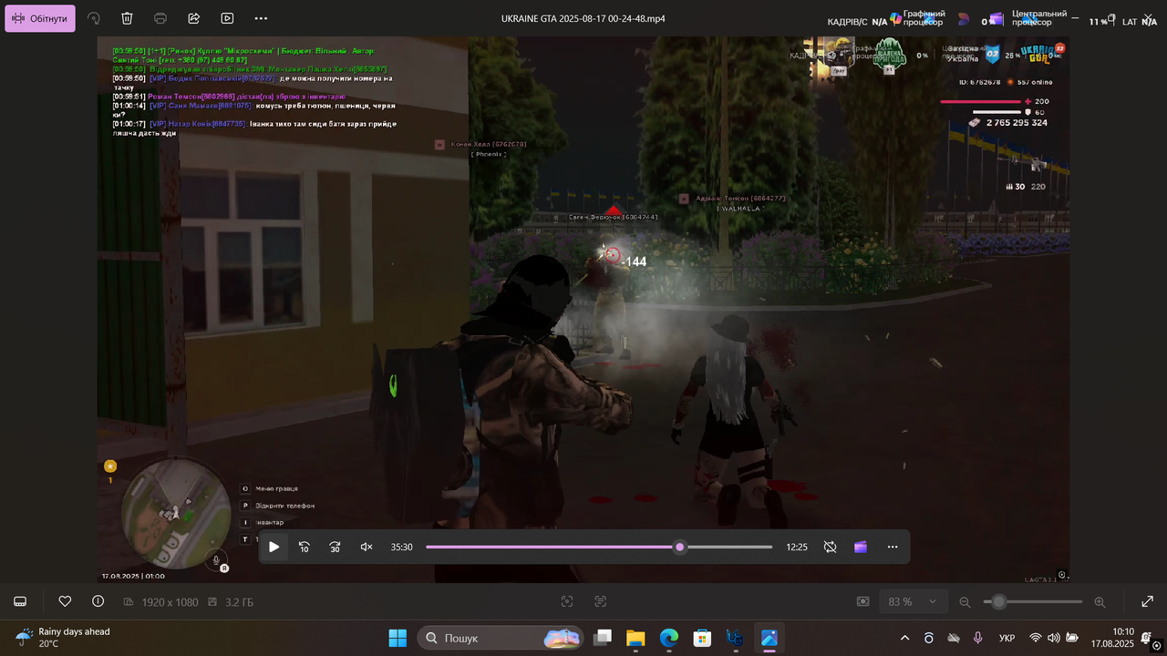Toggle repeat for the video
This screenshot has width=1167, height=656.
[830, 547]
